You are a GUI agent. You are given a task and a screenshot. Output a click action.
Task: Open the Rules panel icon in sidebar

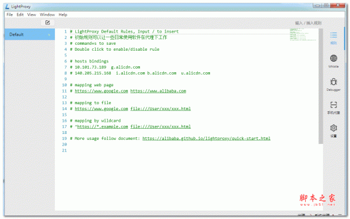coord(334,35)
